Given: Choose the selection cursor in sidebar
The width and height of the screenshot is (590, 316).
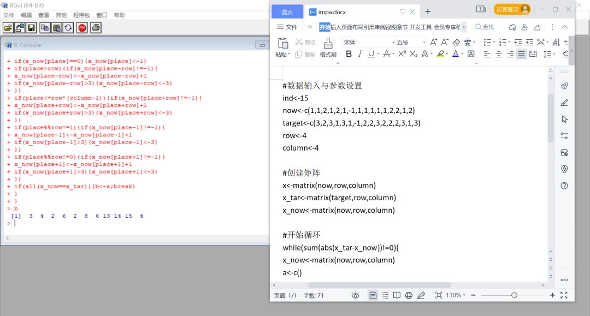Looking at the screenshot, I should coord(564,119).
